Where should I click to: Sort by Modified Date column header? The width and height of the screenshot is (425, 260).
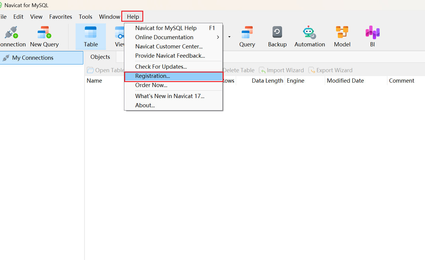pyautogui.click(x=345, y=81)
